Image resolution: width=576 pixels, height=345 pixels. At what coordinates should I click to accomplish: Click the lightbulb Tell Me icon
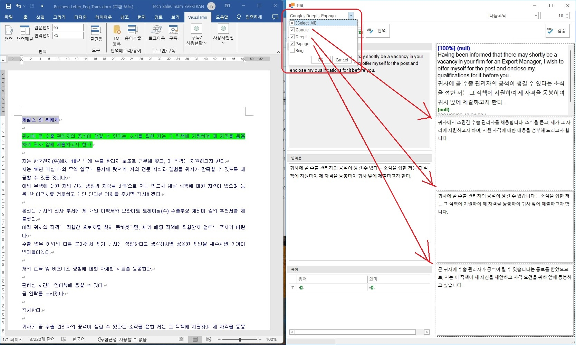pyautogui.click(x=239, y=17)
